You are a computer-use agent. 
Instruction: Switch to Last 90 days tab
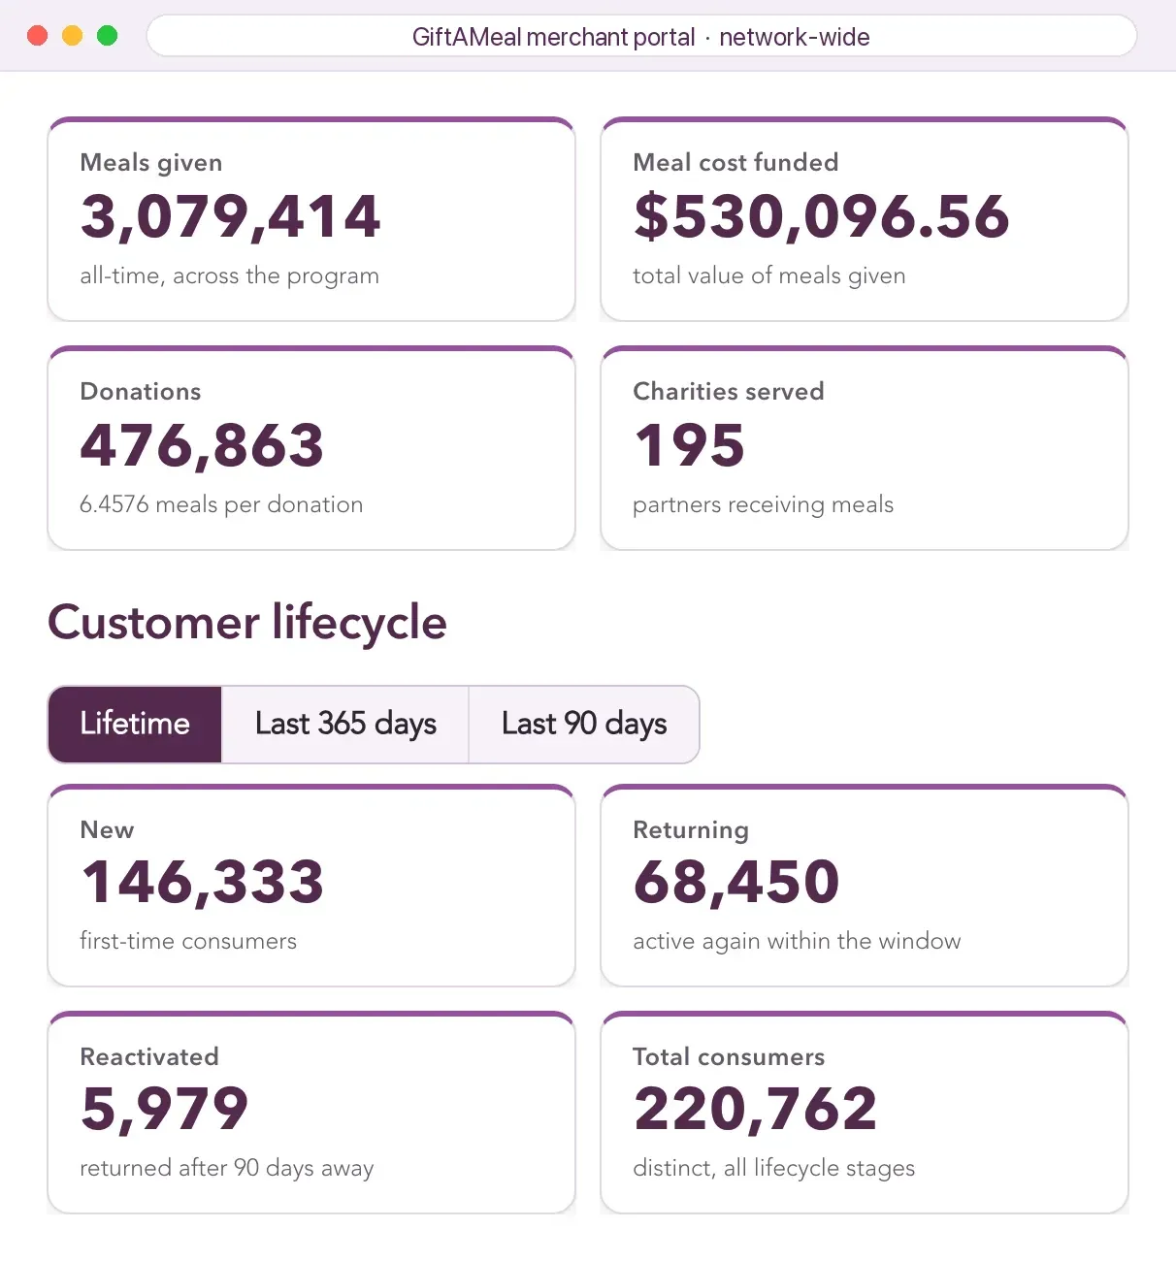(584, 725)
